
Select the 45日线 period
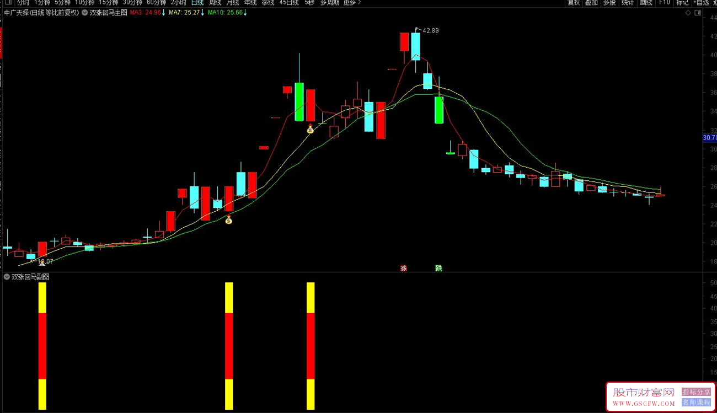click(x=289, y=3)
